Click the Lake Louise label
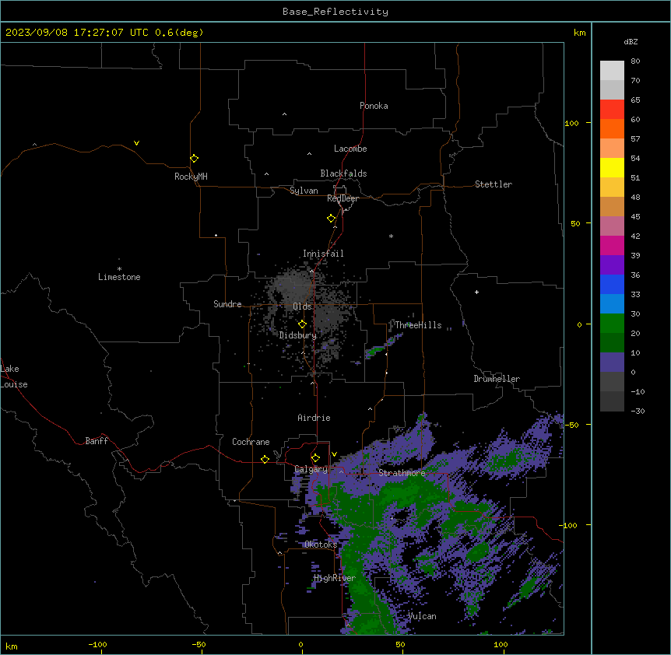The width and height of the screenshot is (671, 655). tap(14, 377)
